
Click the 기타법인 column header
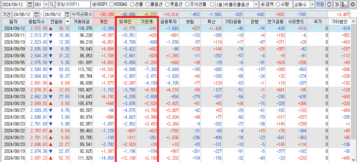[340, 22]
